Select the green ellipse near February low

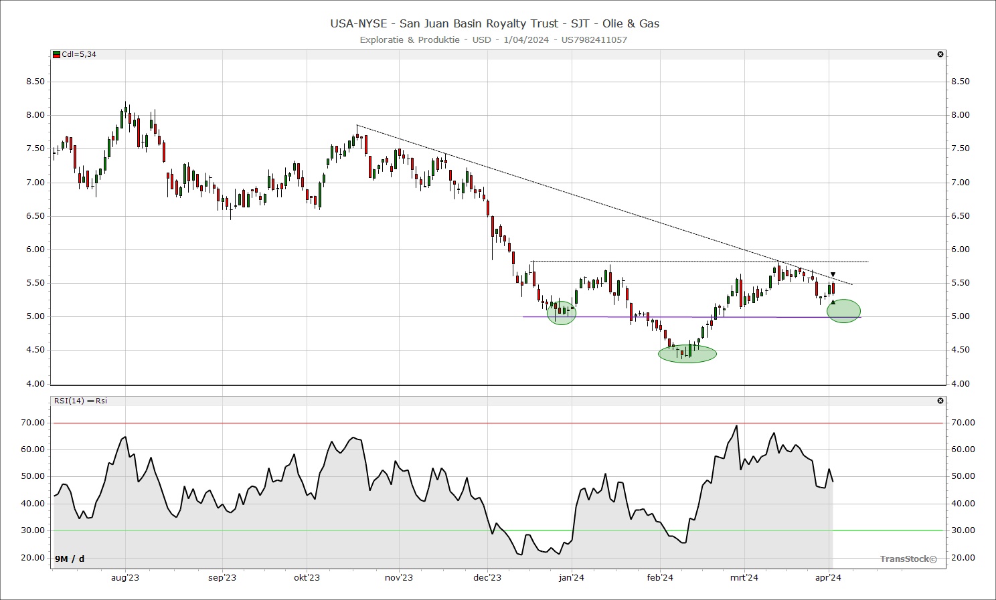click(x=687, y=354)
